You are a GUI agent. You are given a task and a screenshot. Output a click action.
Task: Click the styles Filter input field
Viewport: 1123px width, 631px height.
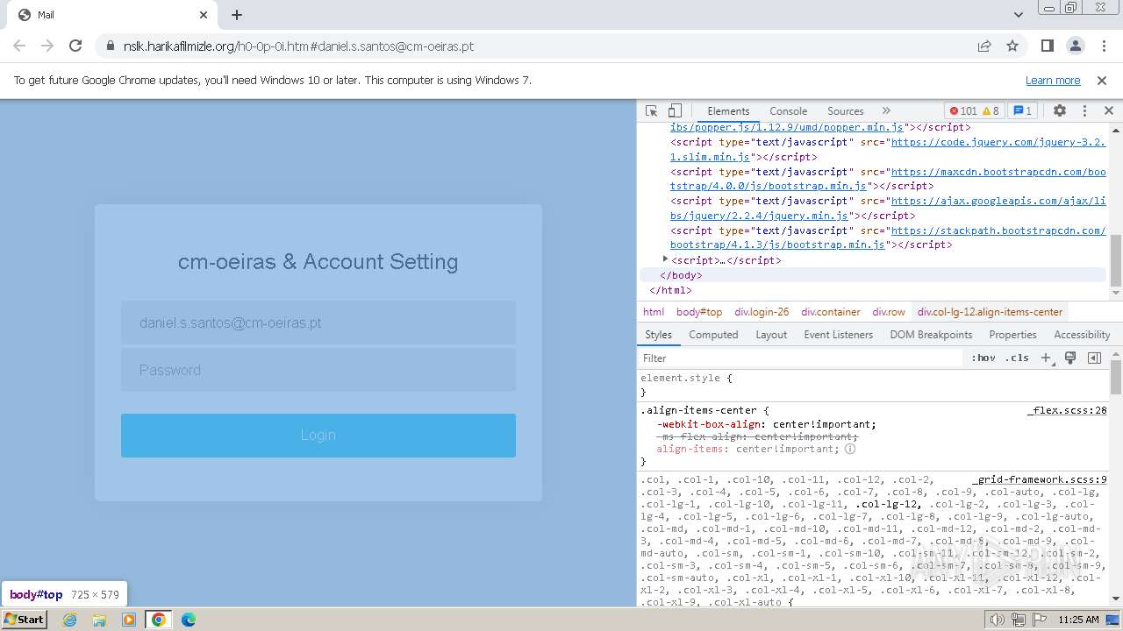coord(800,358)
